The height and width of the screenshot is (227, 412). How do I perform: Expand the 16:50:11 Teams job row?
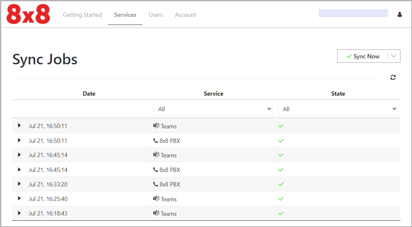[x=19, y=126]
